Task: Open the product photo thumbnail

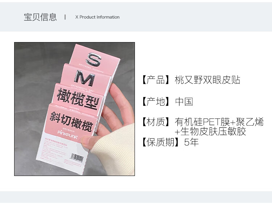Action: (x=74, y=109)
